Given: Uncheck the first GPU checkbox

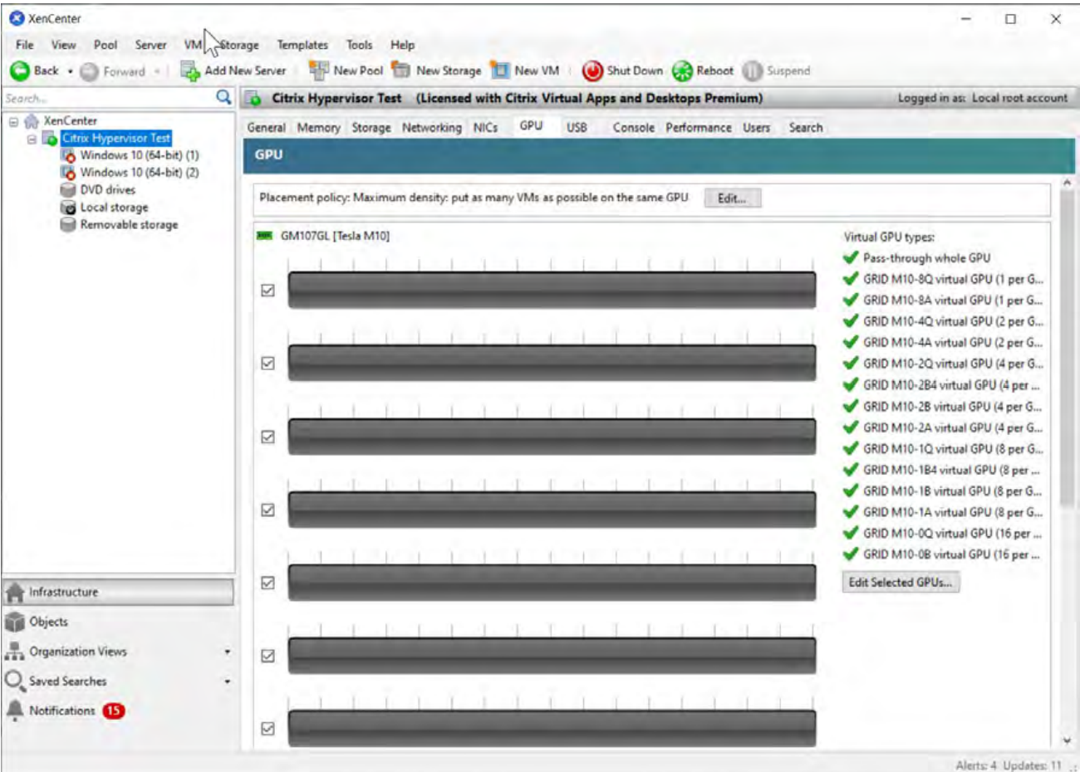Looking at the screenshot, I should [x=268, y=290].
